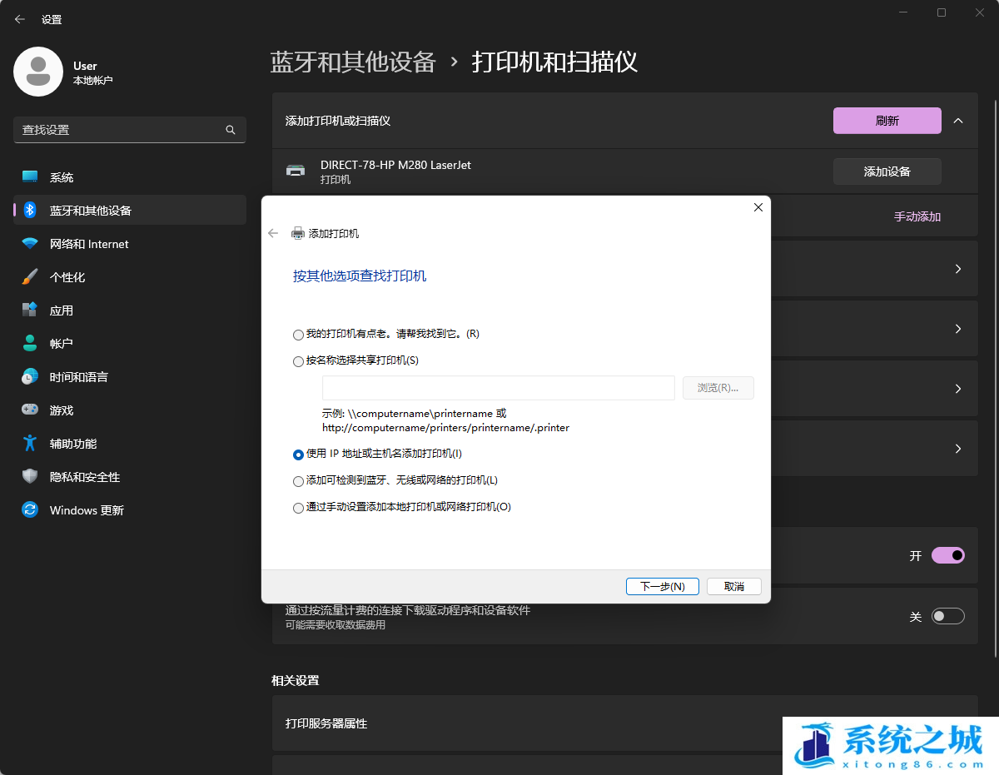Click the Accessibility figure icon

tap(30, 444)
